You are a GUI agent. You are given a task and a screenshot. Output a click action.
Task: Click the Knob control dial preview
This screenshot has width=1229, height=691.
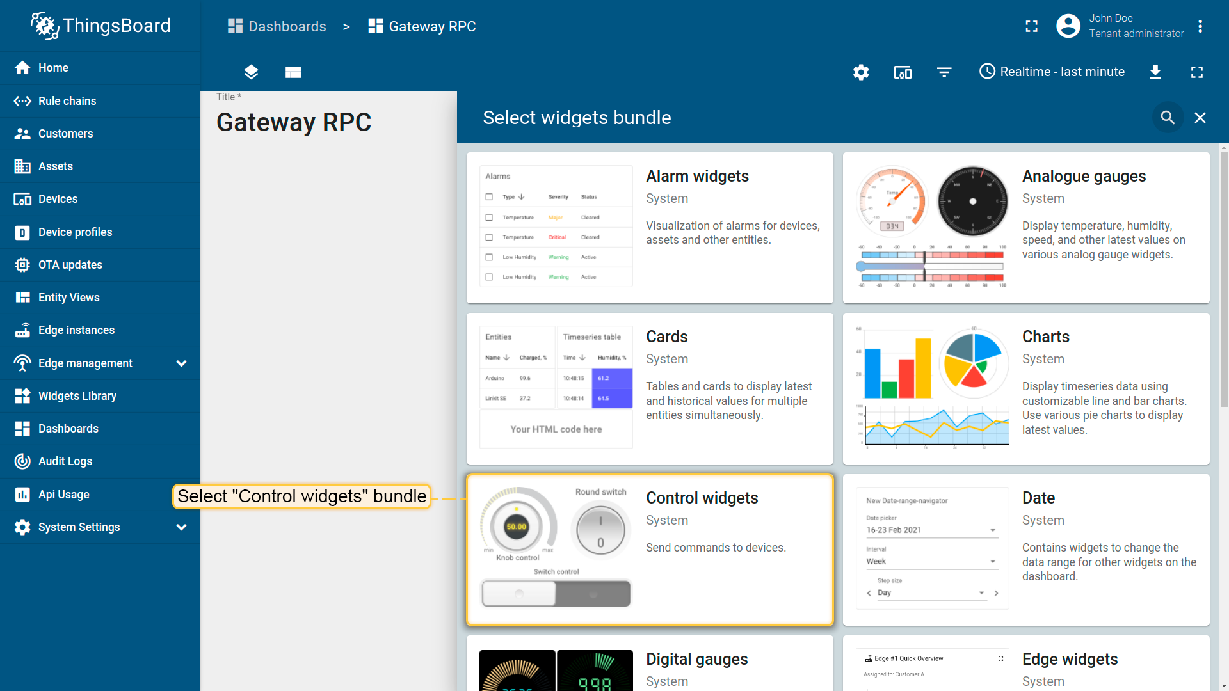[517, 527]
